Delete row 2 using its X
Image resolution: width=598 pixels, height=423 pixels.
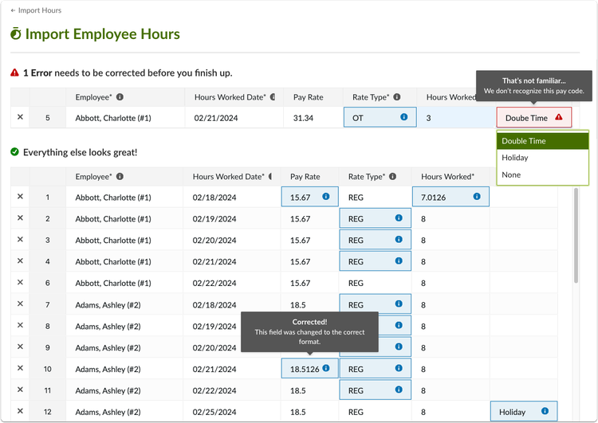coord(20,218)
